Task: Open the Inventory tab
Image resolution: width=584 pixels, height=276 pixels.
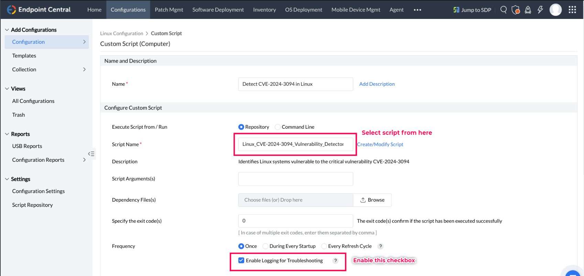Action: 264,10
